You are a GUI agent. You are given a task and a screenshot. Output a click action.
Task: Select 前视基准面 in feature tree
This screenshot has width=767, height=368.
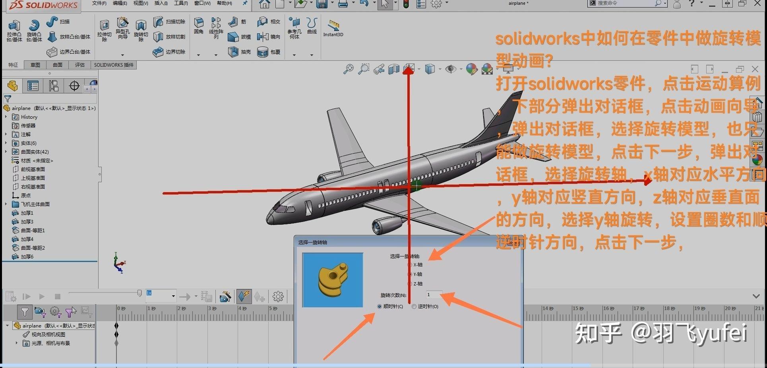click(x=28, y=169)
